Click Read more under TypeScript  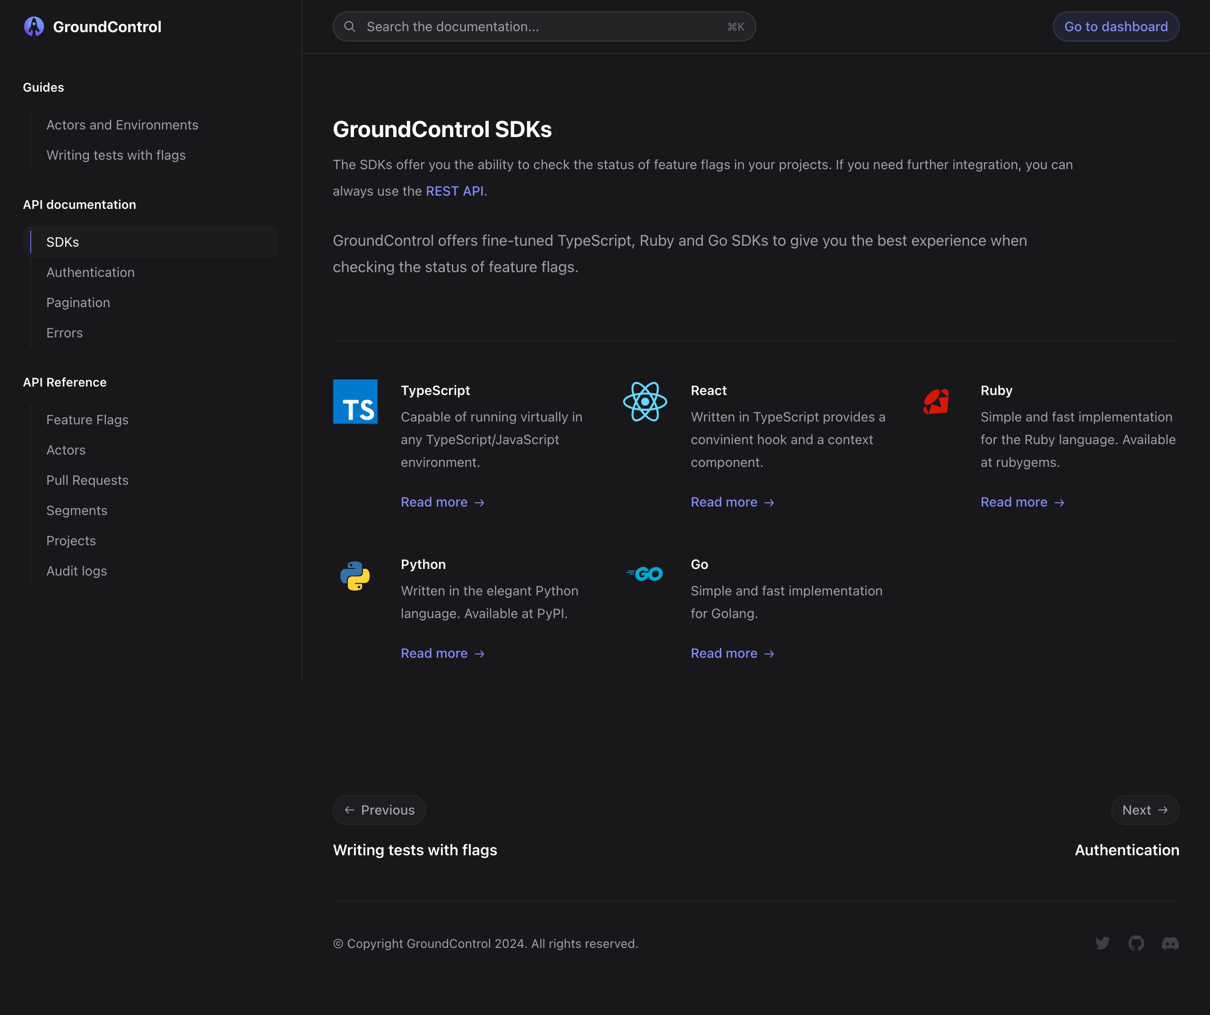click(442, 502)
